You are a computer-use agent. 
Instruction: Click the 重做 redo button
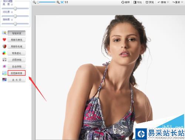[176, 2]
